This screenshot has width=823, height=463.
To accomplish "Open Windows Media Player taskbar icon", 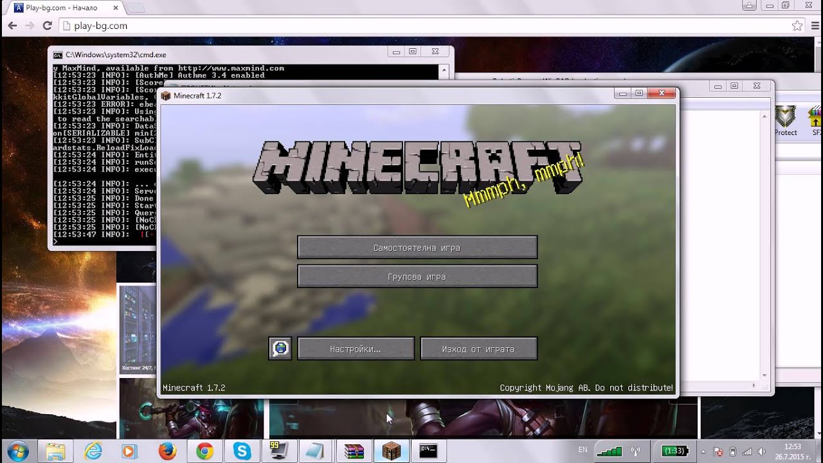I will [131, 451].
